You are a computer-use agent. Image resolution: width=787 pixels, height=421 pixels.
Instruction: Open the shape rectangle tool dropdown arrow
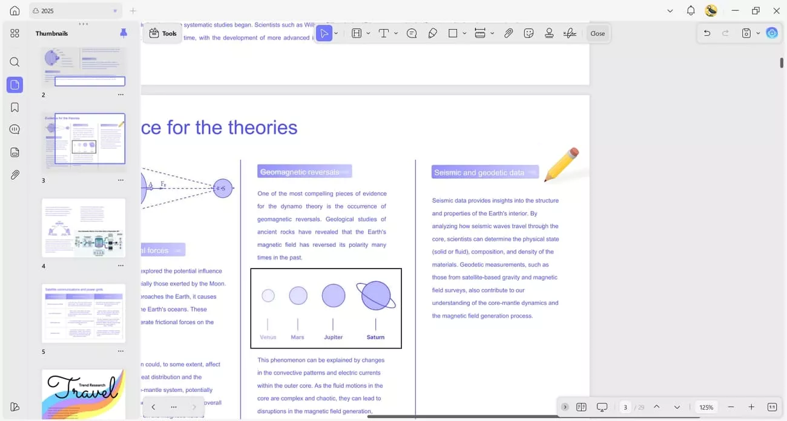[x=464, y=33]
